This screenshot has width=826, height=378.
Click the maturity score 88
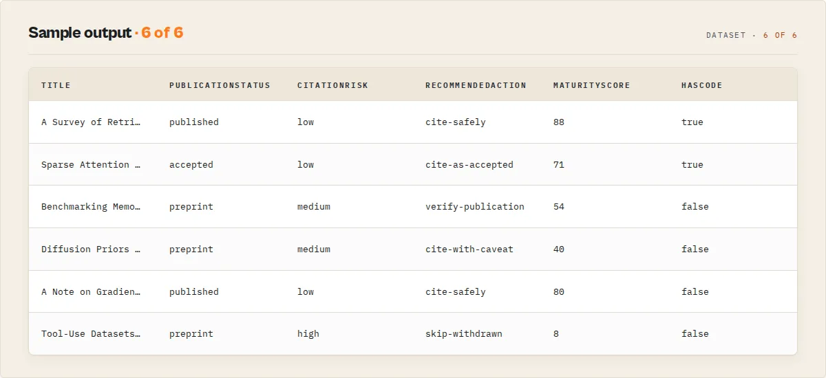pyautogui.click(x=559, y=122)
